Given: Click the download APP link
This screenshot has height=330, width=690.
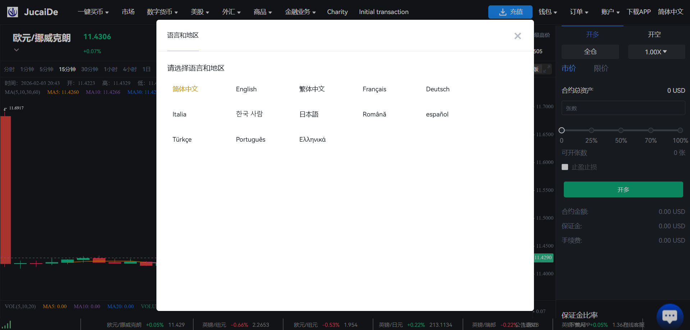Looking at the screenshot, I should coord(638,12).
